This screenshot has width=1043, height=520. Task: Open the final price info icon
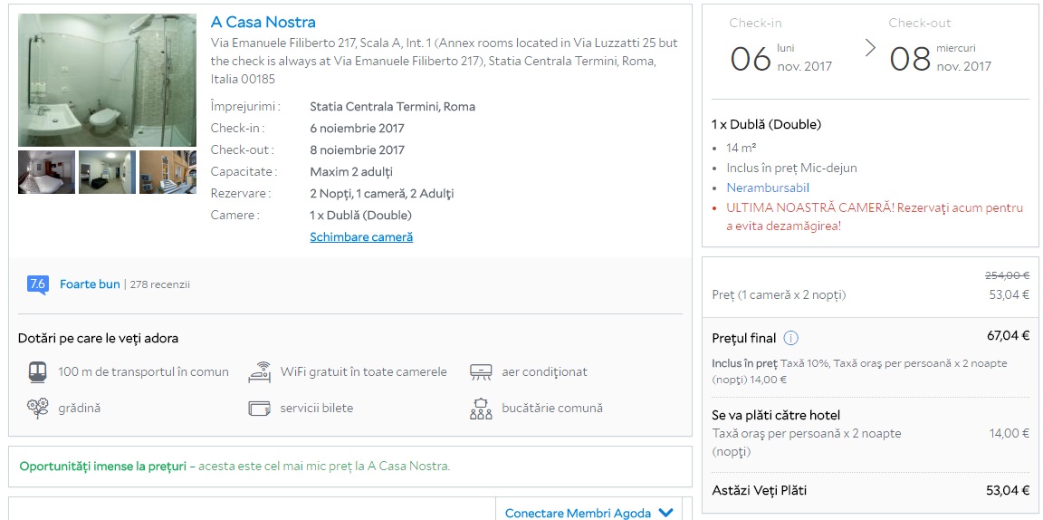click(x=790, y=339)
